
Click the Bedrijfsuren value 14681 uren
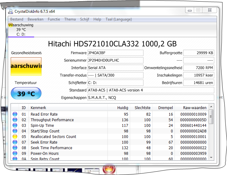199,83
